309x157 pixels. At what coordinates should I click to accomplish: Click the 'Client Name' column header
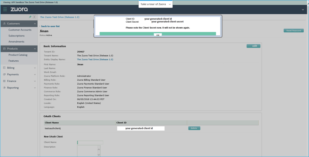[x=52, y=123]
